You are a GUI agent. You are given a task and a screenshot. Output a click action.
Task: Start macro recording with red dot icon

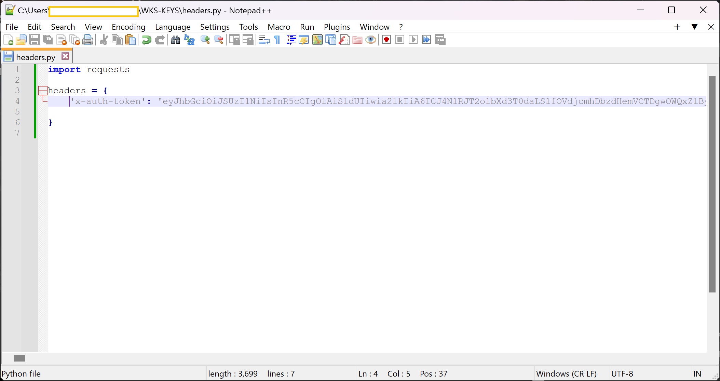(386, 40)
